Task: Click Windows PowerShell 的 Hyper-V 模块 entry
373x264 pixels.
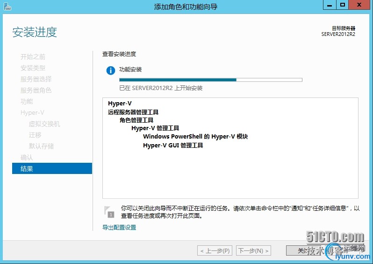Action: point(195,137)
